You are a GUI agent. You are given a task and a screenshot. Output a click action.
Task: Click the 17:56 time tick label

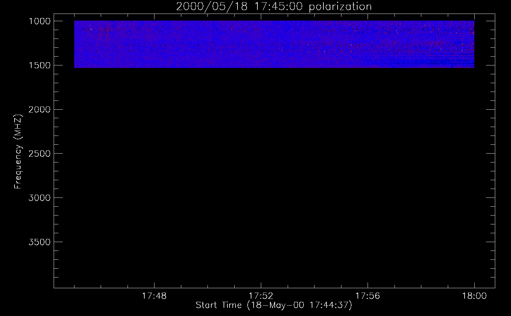368,296
